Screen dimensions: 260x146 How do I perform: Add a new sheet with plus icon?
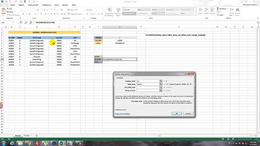coord(37,135)
